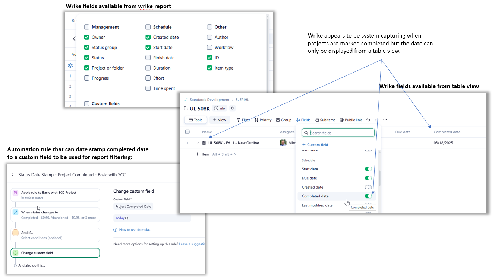
Task: Click the document icon beside UL 508K - Ed. 1
Action: 204,143
